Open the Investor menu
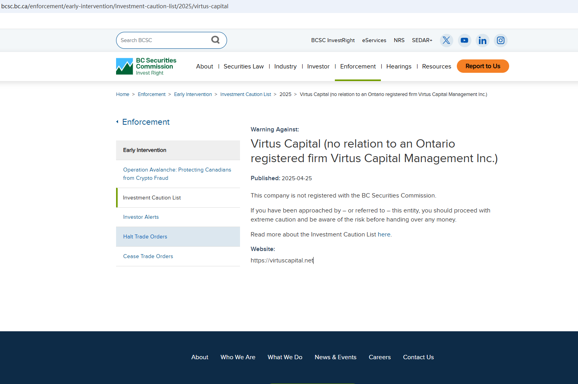 [x=318, y=66]
